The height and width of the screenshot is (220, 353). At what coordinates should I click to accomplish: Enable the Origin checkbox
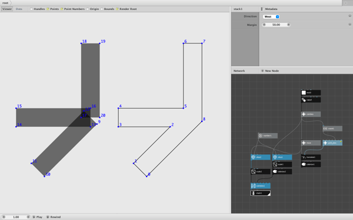[x=87, y=9]
